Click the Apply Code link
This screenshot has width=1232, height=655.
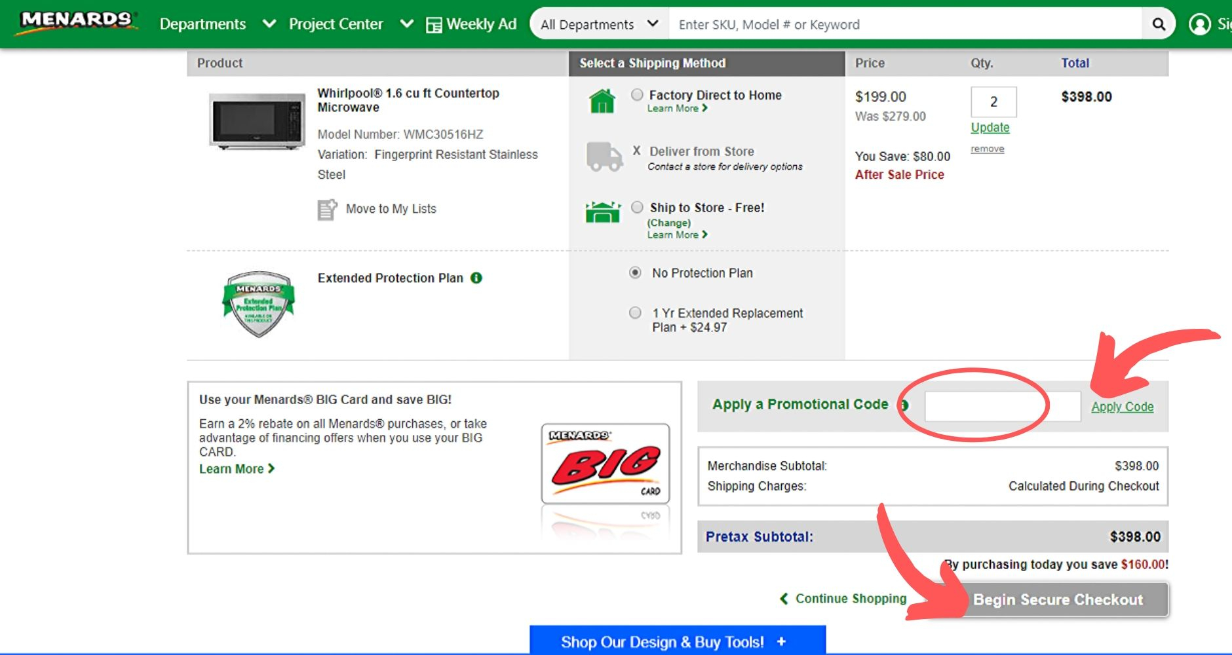pyautogui.click(x=1122, y=407)
